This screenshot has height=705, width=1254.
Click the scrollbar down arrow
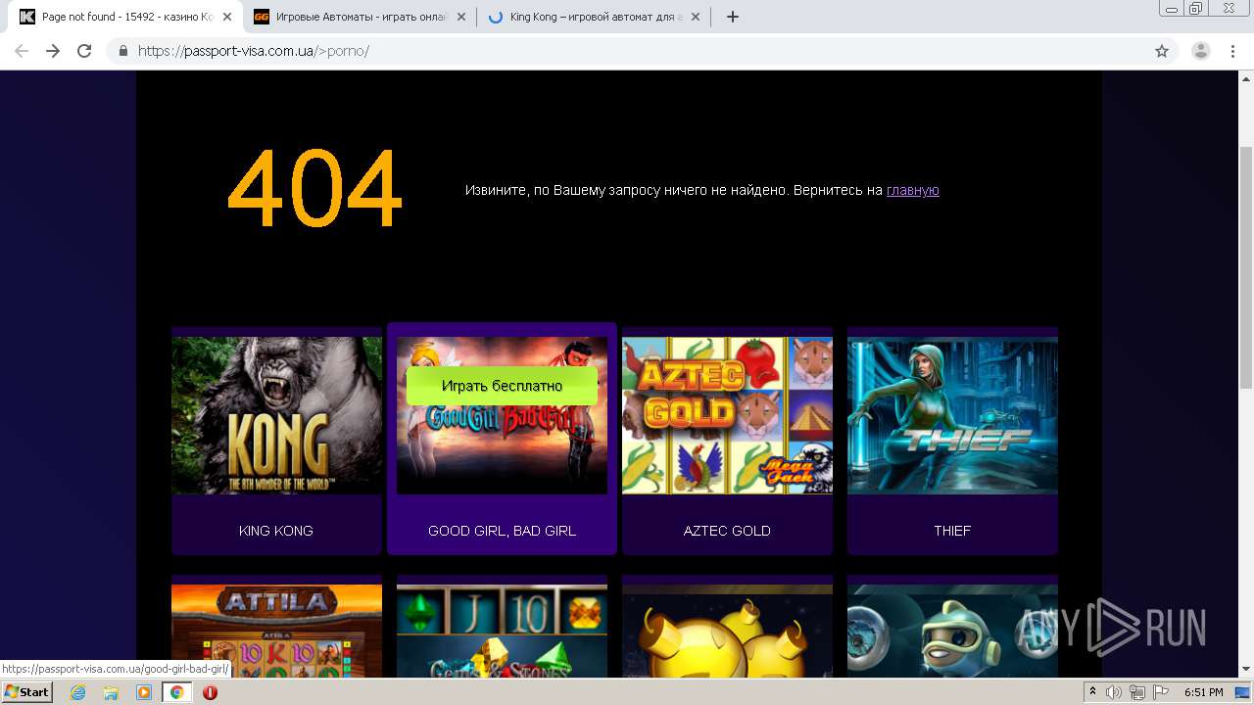(x=1246, y=670)
